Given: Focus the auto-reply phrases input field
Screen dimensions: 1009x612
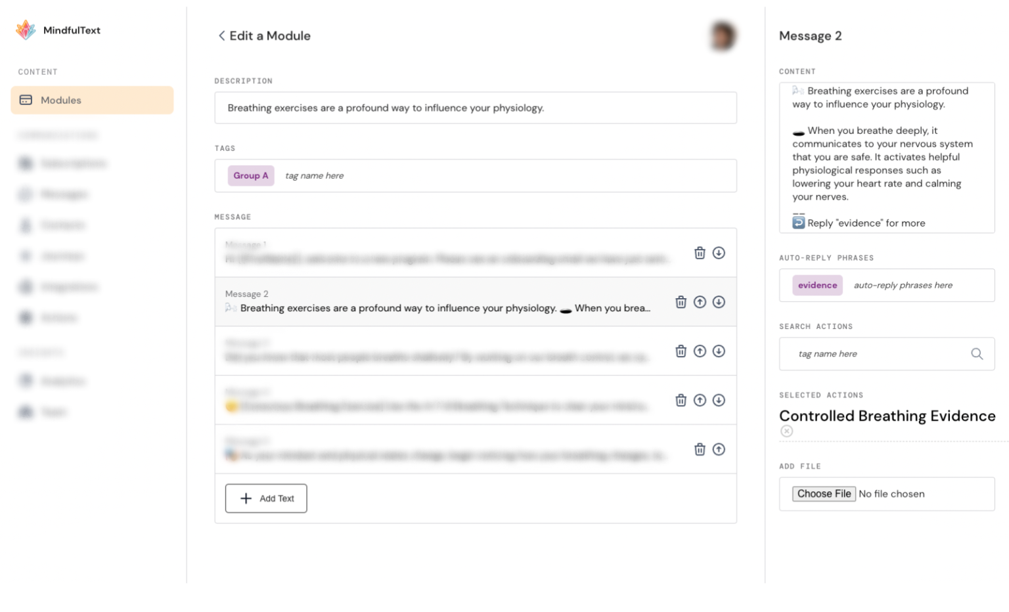Looking at the screenshot, I should [920, 285].
